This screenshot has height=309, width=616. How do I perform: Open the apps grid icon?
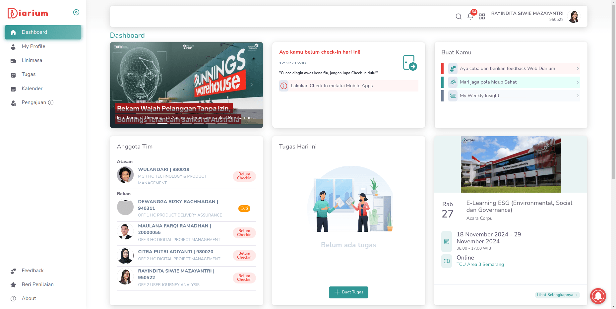pyautogui.click(x=482, y=17)
